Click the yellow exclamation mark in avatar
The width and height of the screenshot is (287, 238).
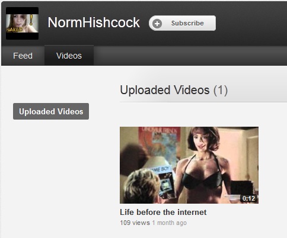tap(31, 20)
